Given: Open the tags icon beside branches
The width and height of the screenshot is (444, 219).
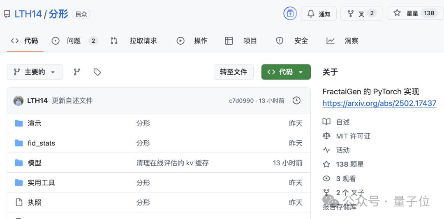Looking at the screenshot, I should point(97,72).
